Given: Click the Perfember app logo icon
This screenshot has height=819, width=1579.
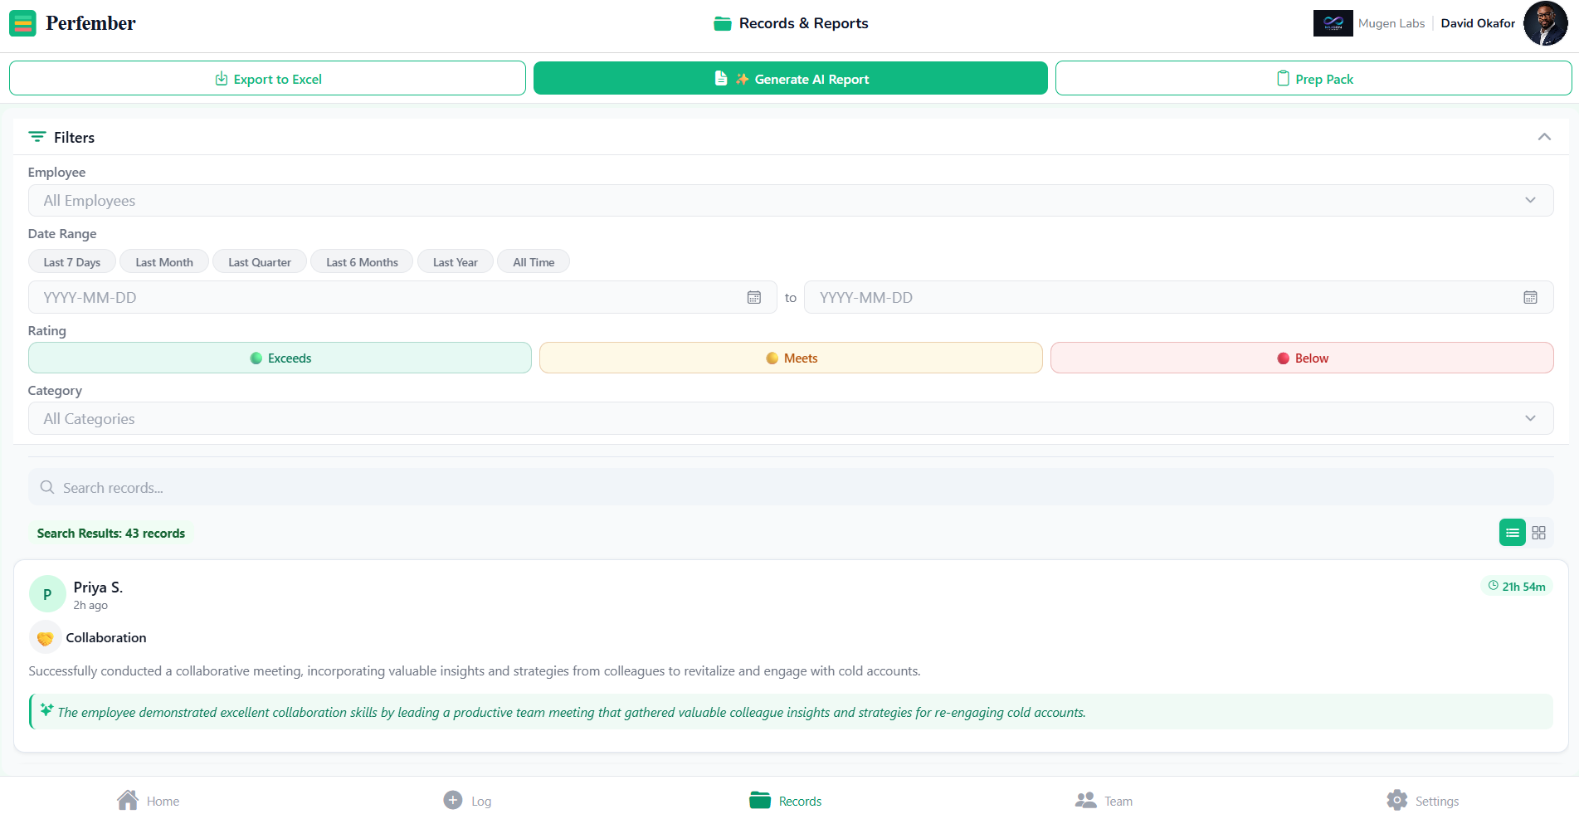Looking at the screenshot, I should pyautogui.click(x=22, y=23).
